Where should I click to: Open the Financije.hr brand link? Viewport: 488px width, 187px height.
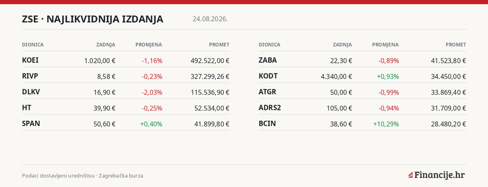tap(437, 175)
